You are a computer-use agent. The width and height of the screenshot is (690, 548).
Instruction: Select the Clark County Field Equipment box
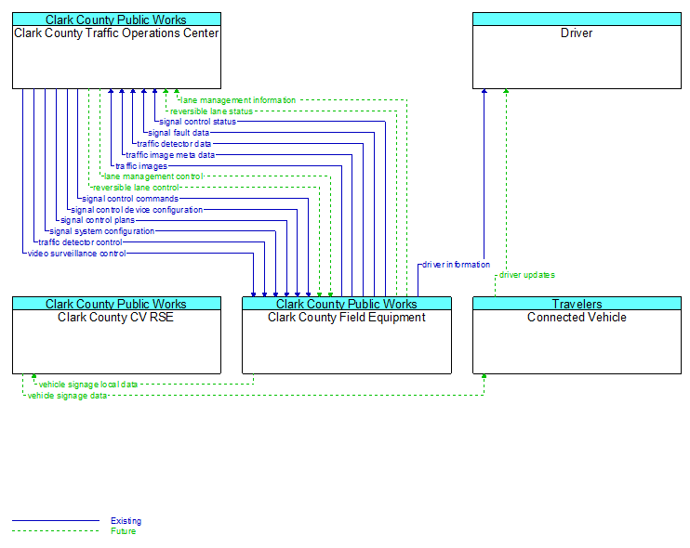click(347, 335)
